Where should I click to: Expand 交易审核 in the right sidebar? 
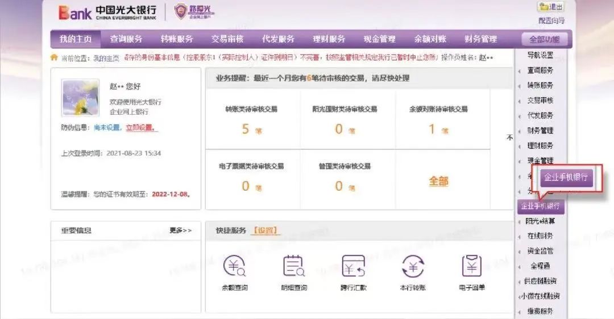point(541,100)
